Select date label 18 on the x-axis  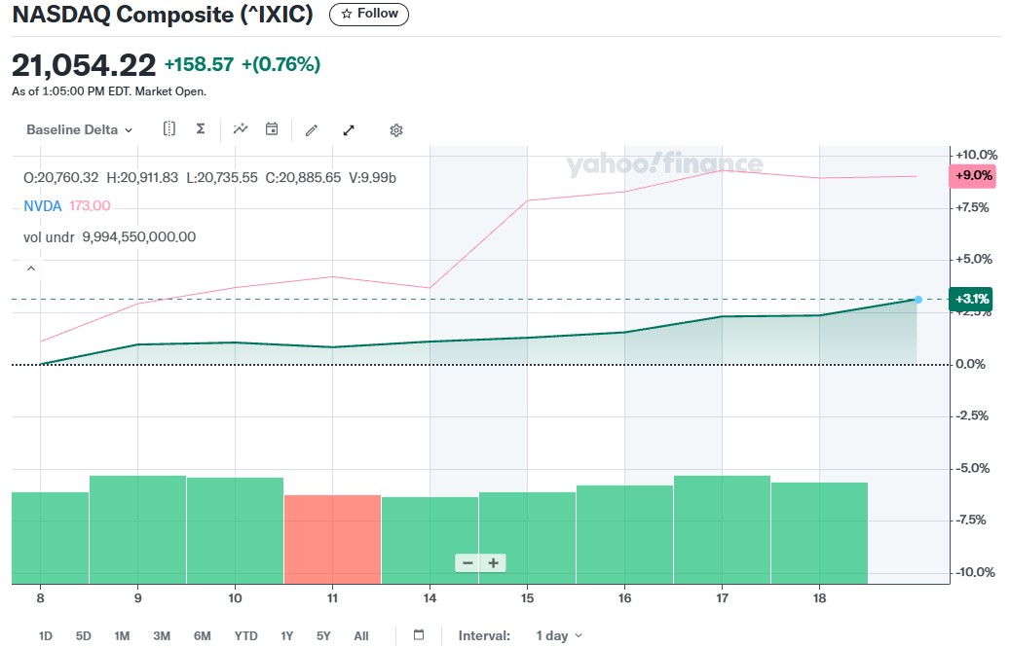pos(819,598)
